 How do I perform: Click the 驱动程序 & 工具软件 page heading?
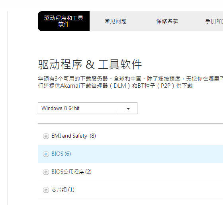[90, 65]
